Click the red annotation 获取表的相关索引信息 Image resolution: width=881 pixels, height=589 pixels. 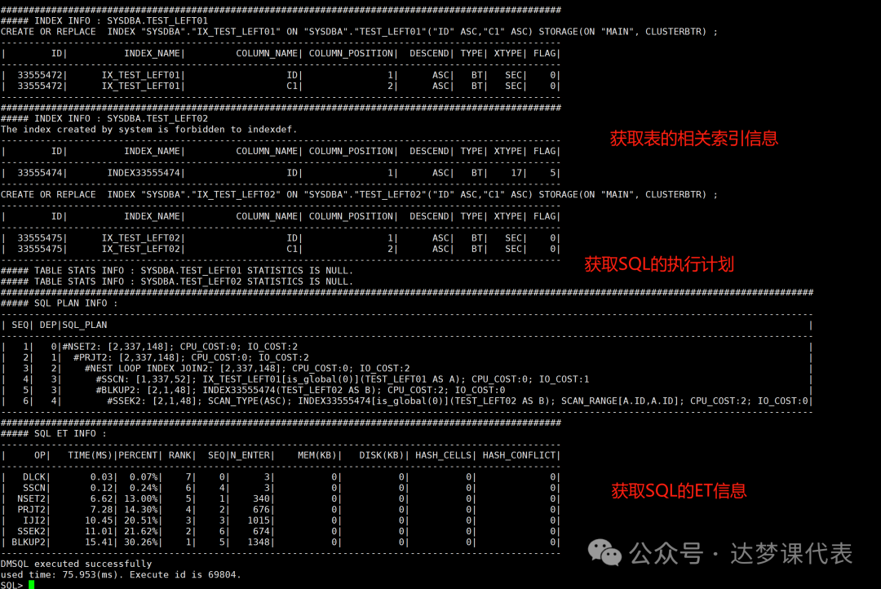point(693,139)
